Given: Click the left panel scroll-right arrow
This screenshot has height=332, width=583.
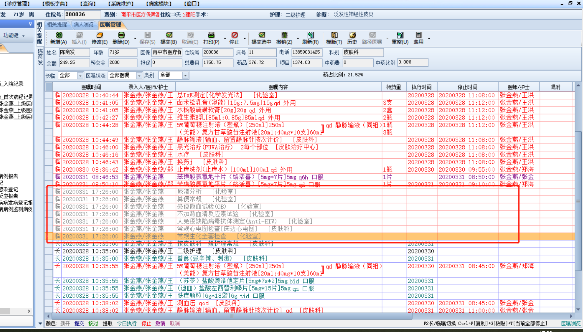Looking at the screenshot, I should (x=29, y=311).
